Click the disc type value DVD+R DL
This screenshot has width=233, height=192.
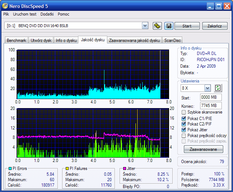coord(207,54)
